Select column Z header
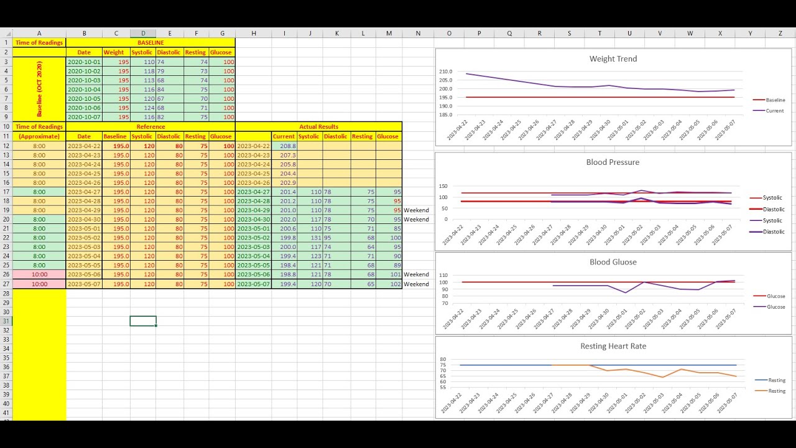 pyautogui.click(x=780, y=33)
